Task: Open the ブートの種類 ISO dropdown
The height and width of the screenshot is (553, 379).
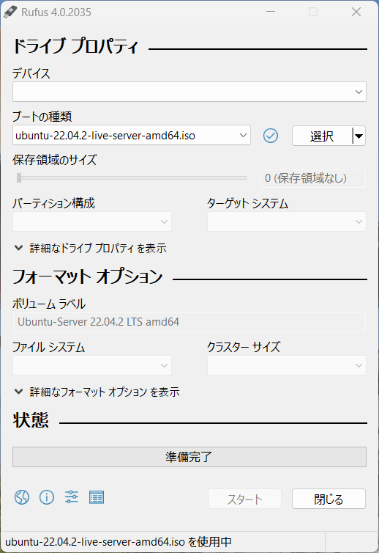Action: (x=132, y=135)
